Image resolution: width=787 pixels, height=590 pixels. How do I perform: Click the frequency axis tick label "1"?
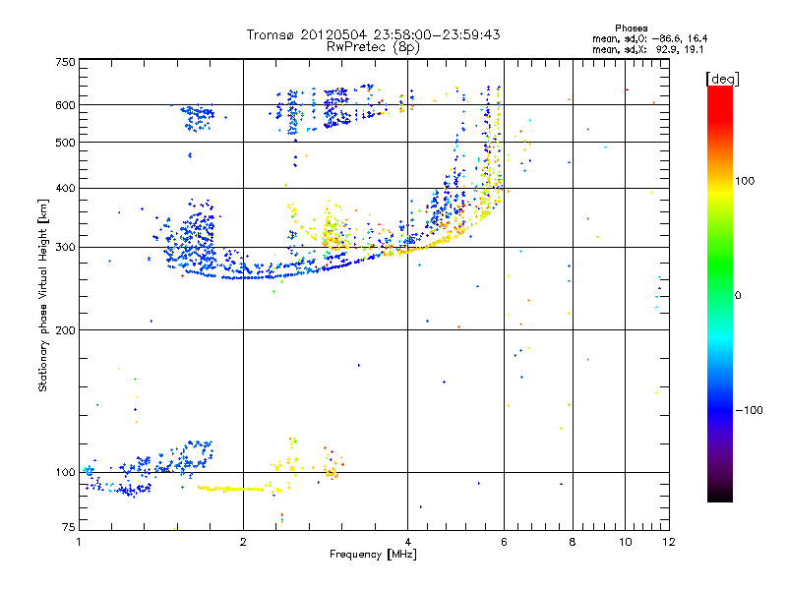pos(80,542)
